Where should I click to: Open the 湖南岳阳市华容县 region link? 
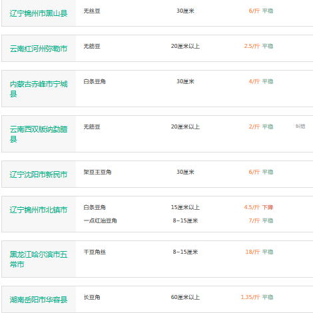tap(39, 300)
